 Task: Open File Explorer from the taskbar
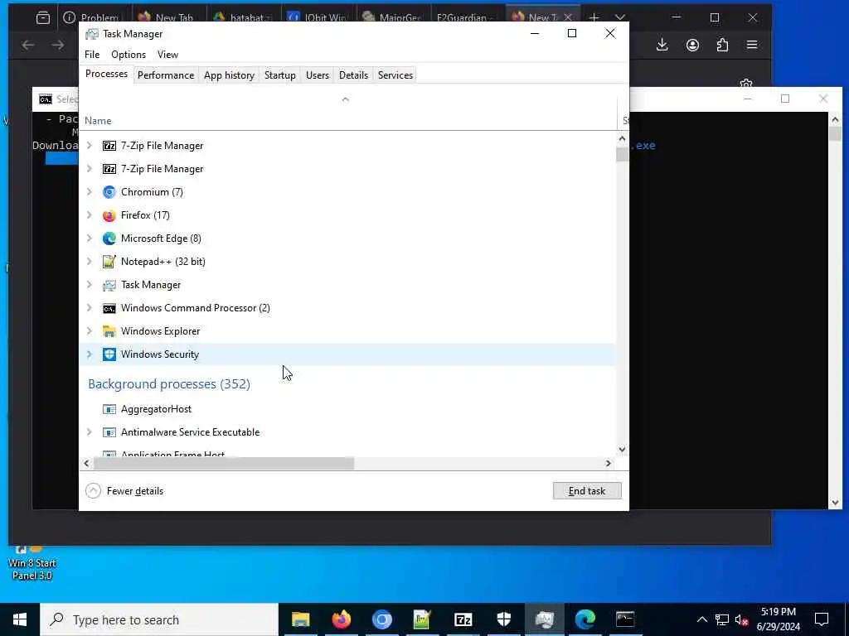pos(300,619)
